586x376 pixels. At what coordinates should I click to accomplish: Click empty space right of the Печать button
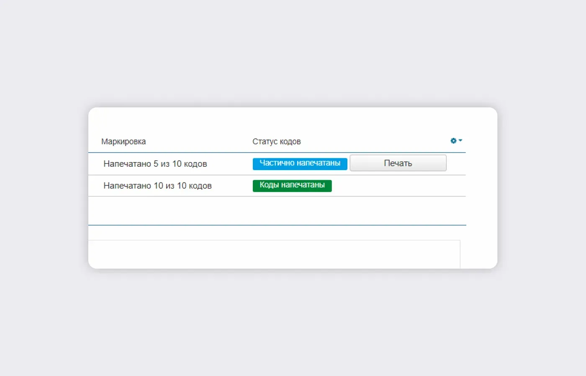pyautogui.click(x=456, y=163)
